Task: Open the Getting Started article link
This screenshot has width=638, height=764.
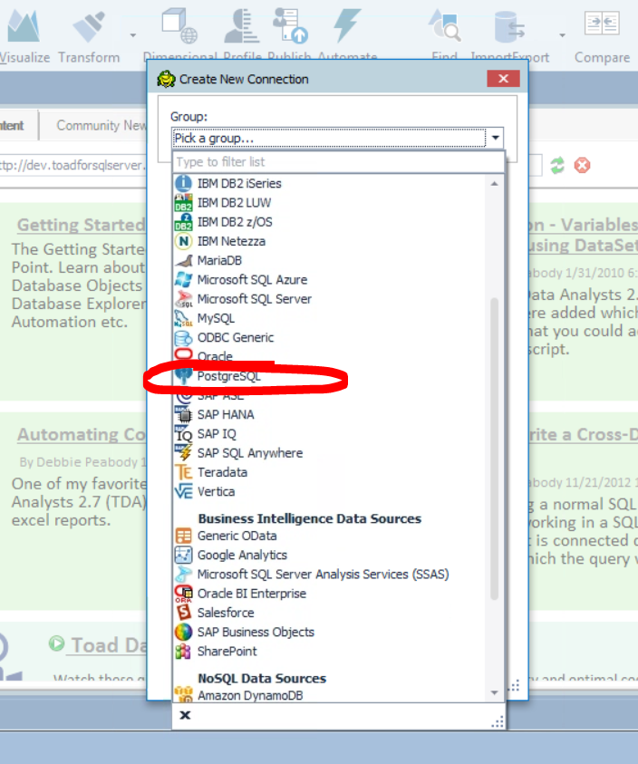Action: 82,225
